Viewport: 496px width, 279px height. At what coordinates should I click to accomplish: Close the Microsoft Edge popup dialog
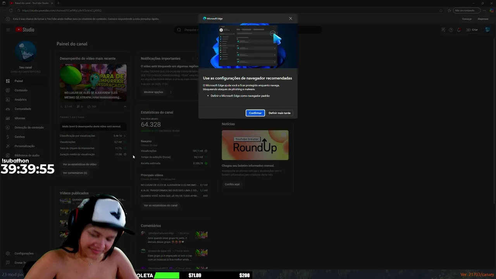coord(291,18)
